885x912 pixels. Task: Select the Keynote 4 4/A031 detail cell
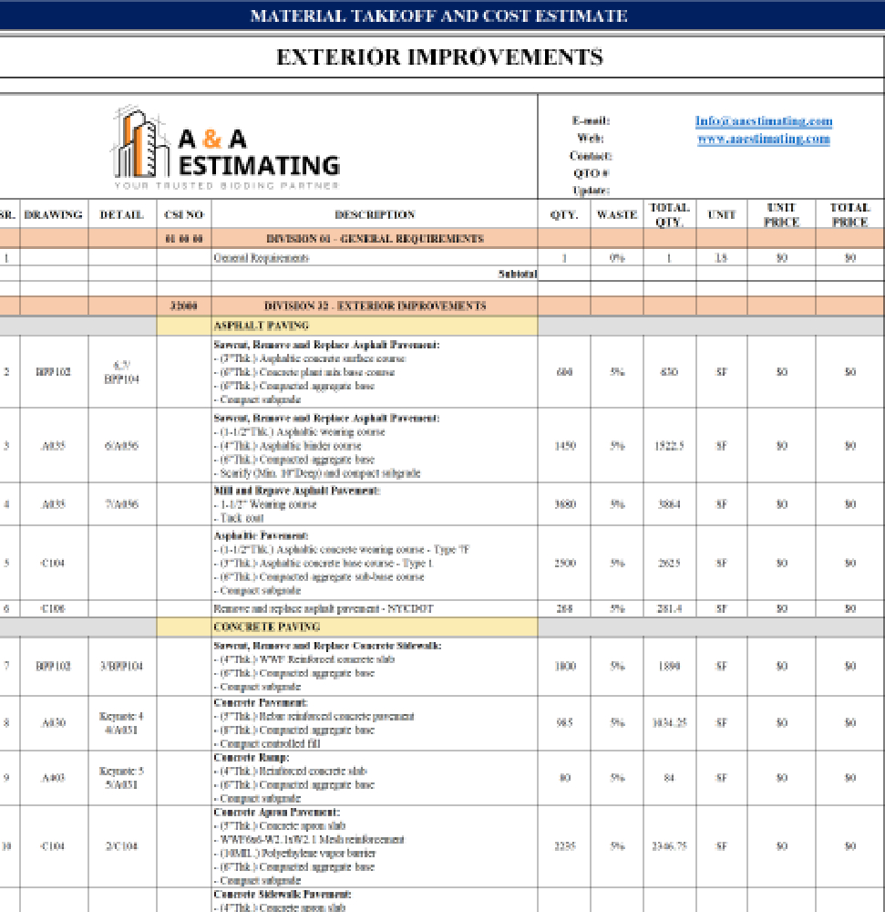coord(122,723)
